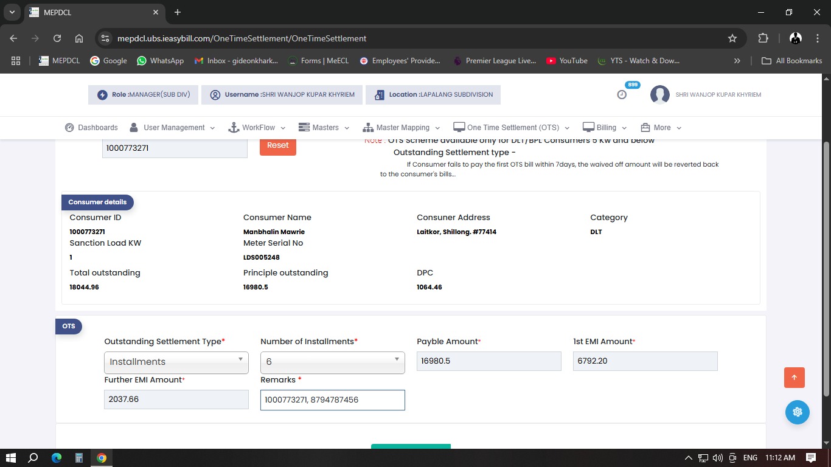Screen dimensions: 831x467
Task: Expand the Number of Installments dropdown
Action: [x=332, y=362]
